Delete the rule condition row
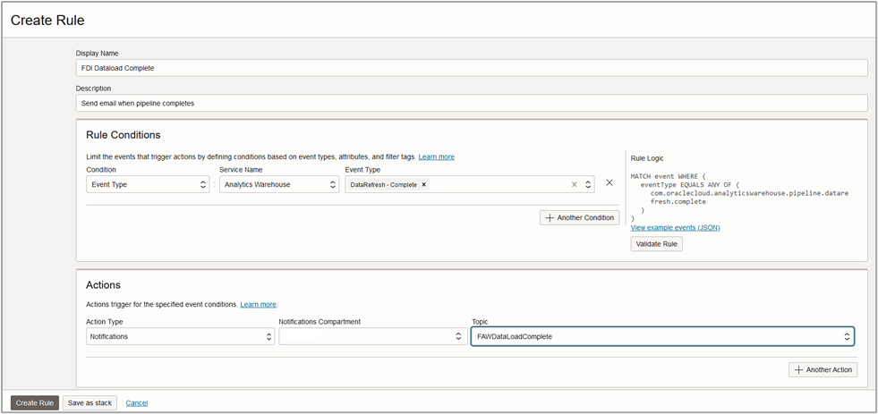878x414 pixels. pos(609,183)
